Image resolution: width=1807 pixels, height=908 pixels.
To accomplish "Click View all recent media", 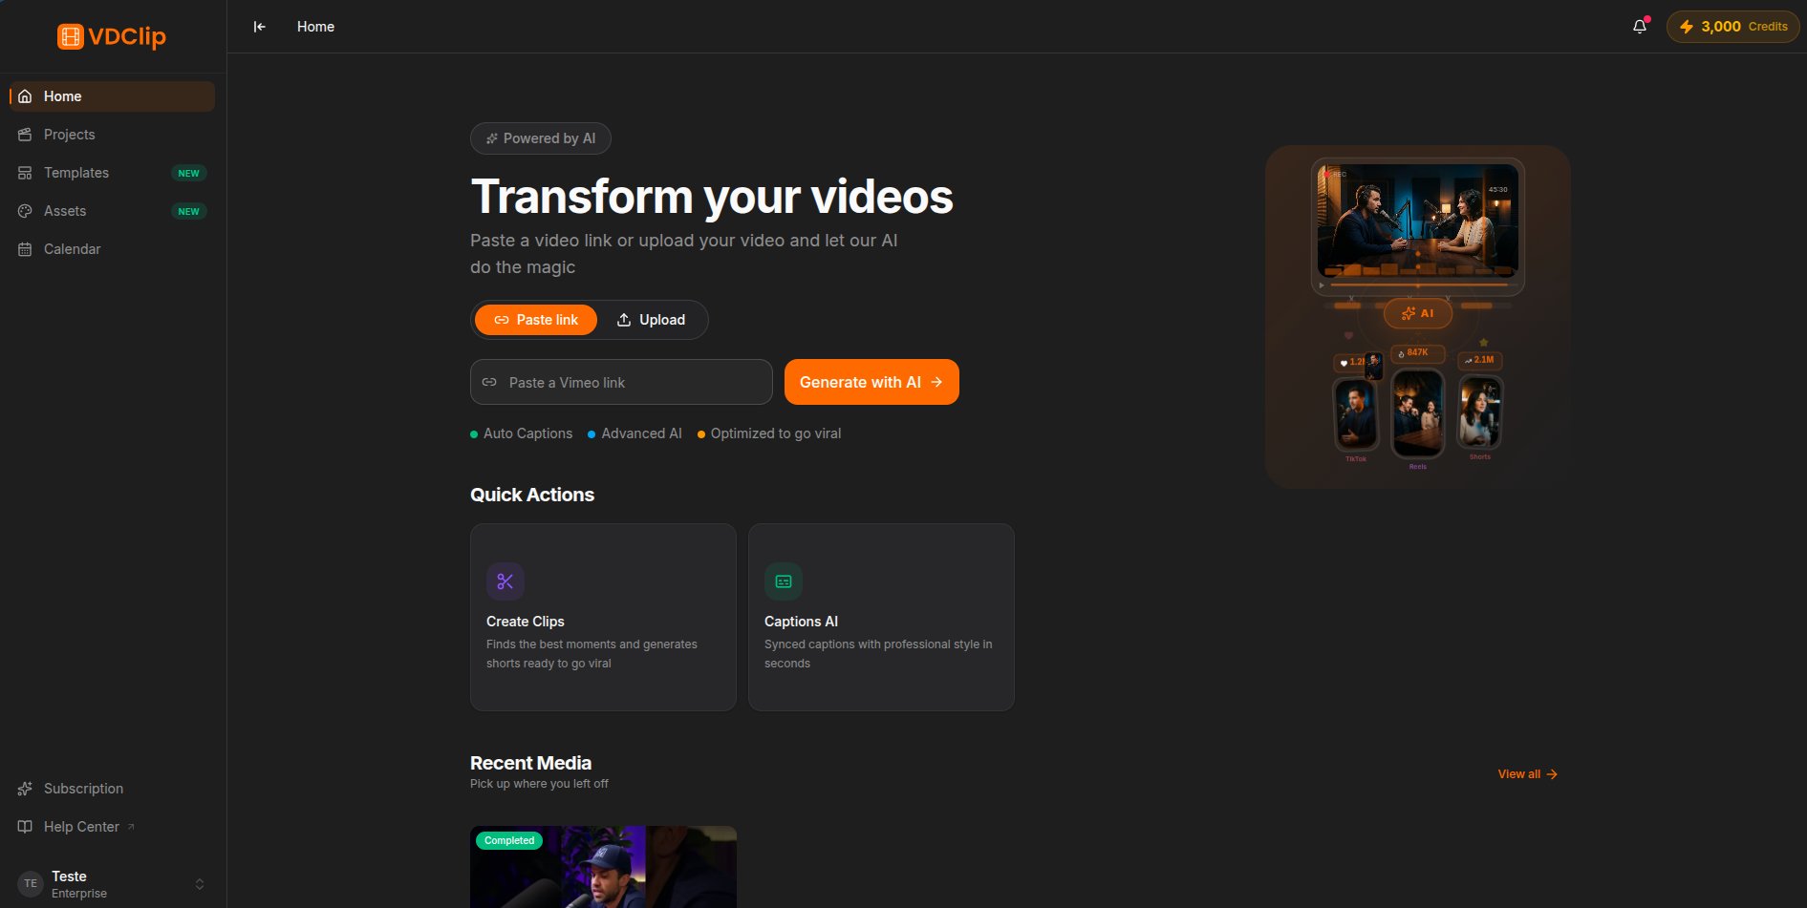I will tap(1528, 774).
